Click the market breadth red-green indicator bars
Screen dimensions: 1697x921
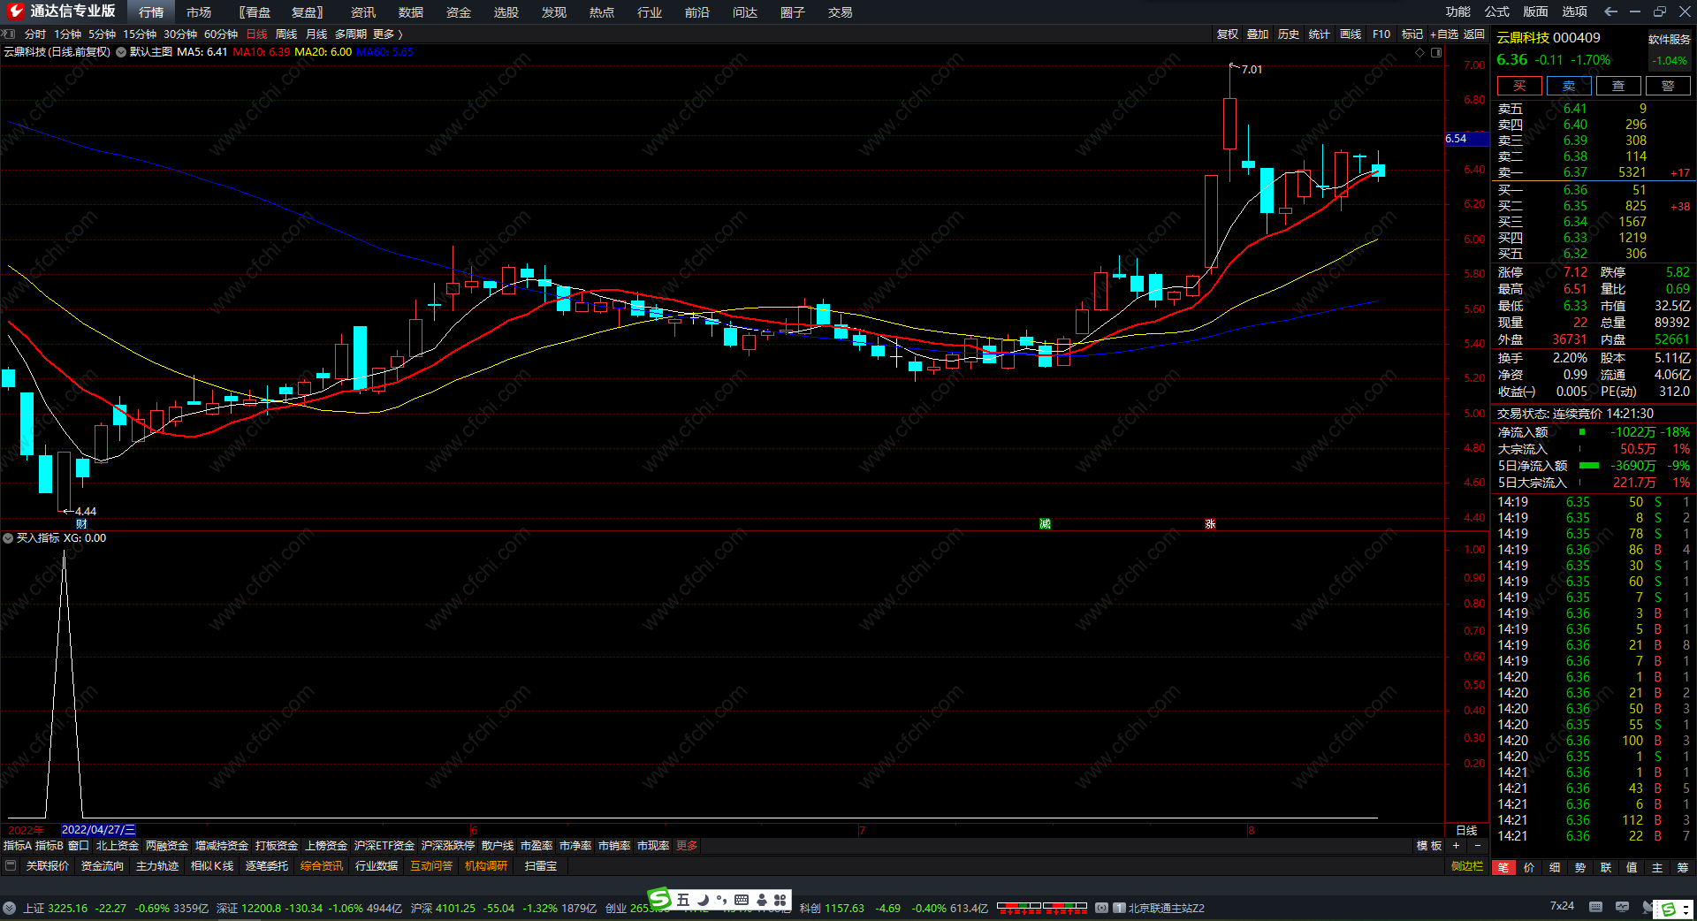pyautogui.click(x=1042, y=907)
